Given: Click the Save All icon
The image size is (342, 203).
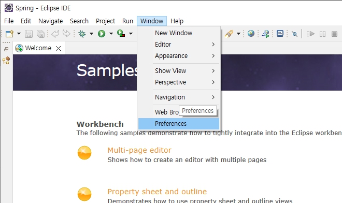Looking at the screenshot, I should click(x=40, y=34).
